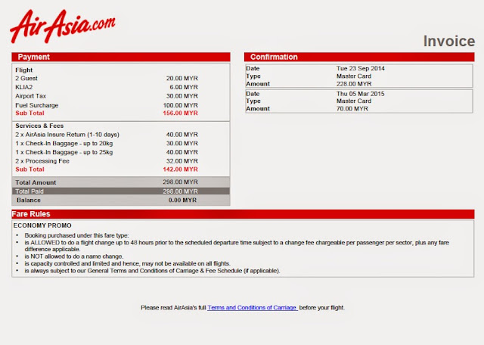Viewport: 484px width, 345px height.
Task: Click the Fuel Surcharge label
Action: [x=37, y=105]
